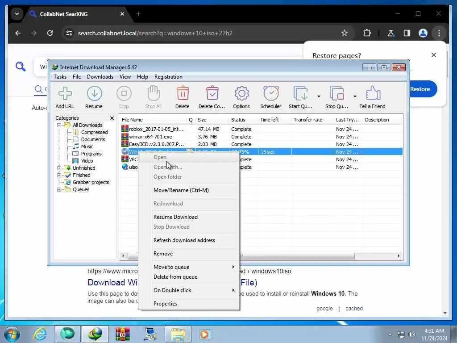457x343 pixels.
Task: Select Grabber projects in tree
Action: [91, 182]
